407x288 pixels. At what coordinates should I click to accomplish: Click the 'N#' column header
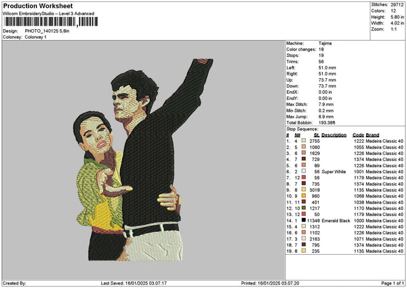pos(298,135)
